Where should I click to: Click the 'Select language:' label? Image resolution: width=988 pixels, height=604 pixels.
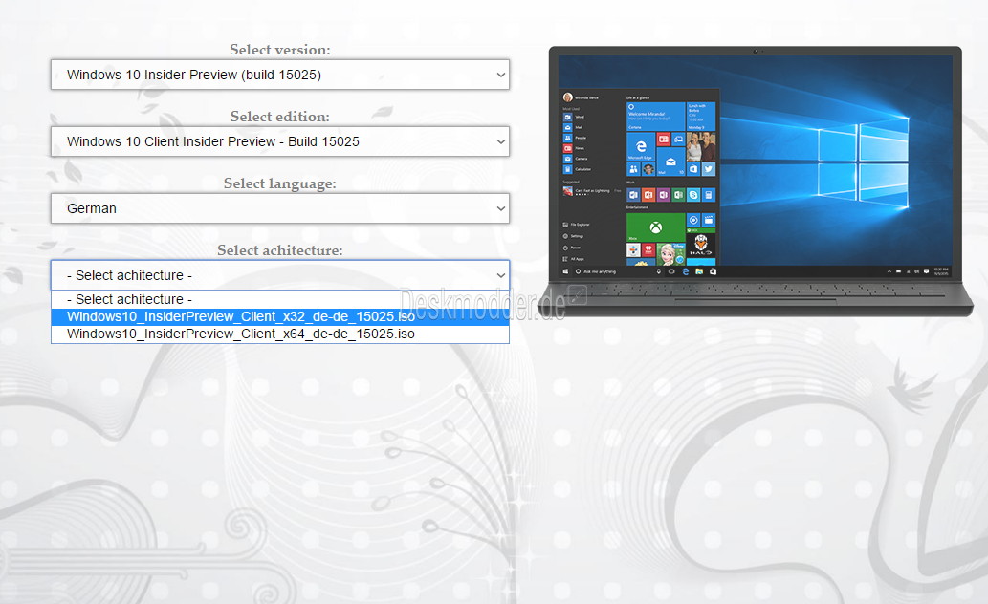[280, 183]
